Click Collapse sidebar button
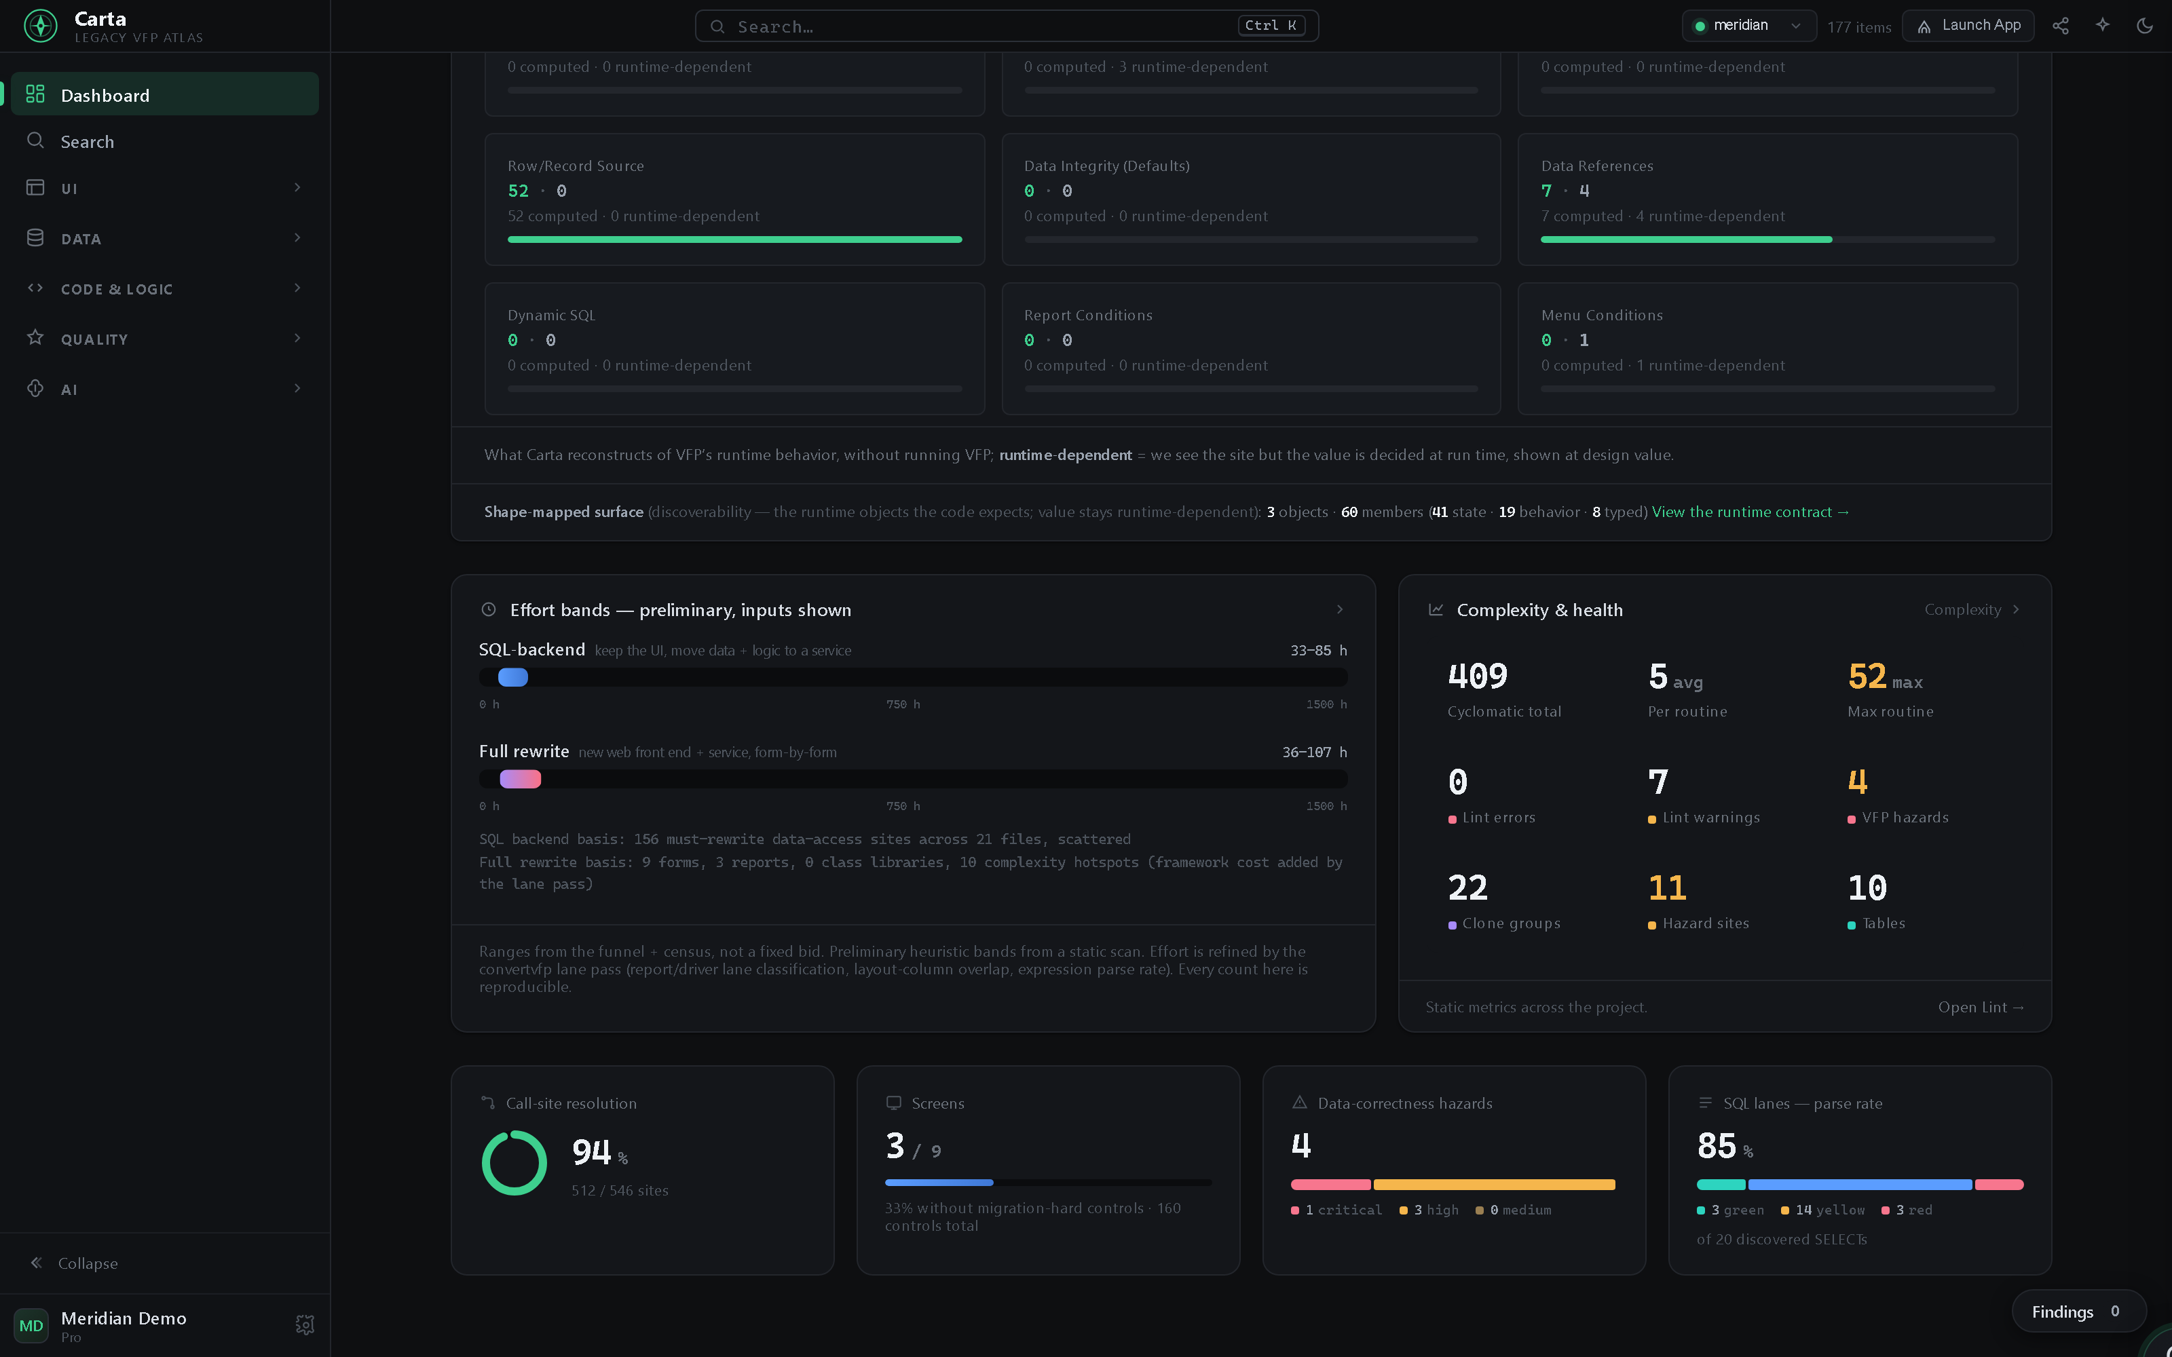This screenshot has width=2172, height=1357. 164,1263
